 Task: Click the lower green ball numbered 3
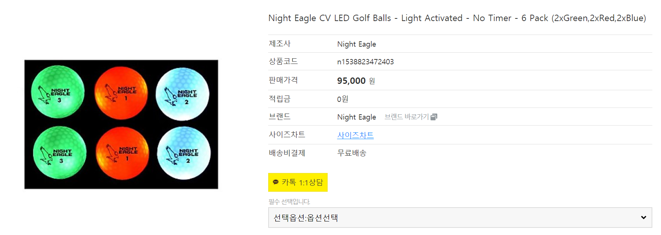click(x=60, y=153)
